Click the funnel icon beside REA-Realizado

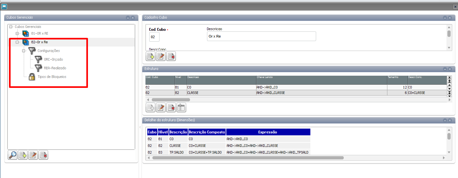tap(39, 68)
